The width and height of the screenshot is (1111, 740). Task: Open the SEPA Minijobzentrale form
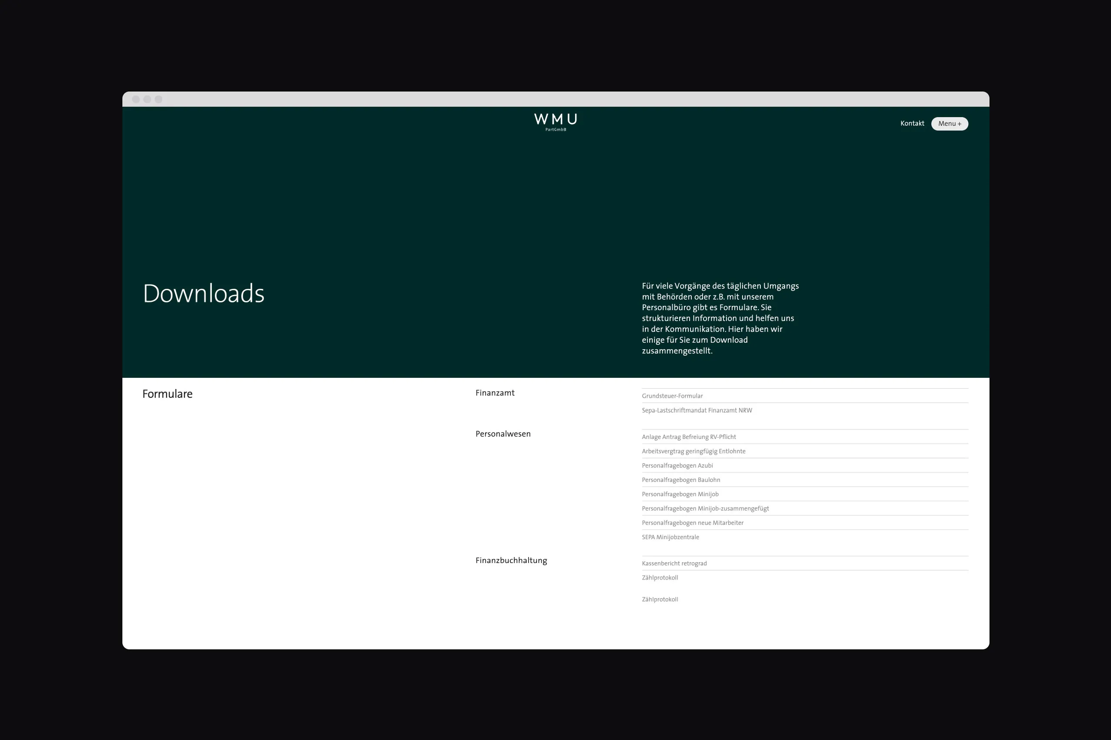pos(670,537)
